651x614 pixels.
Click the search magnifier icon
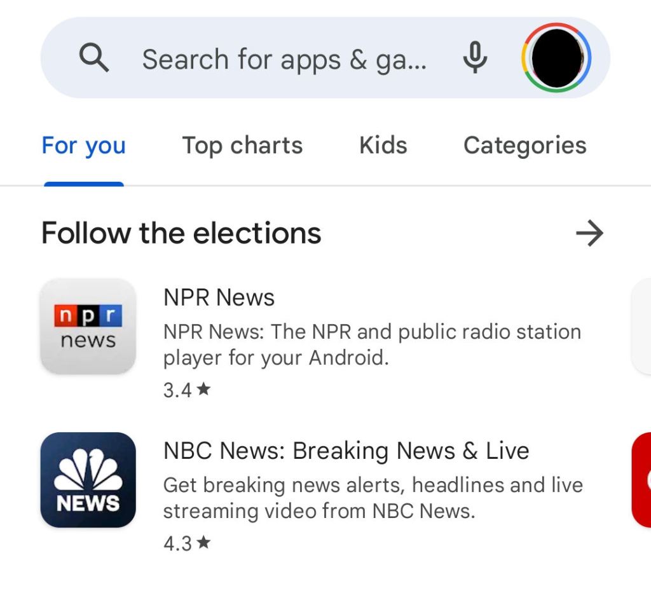(x=94, y=58)
